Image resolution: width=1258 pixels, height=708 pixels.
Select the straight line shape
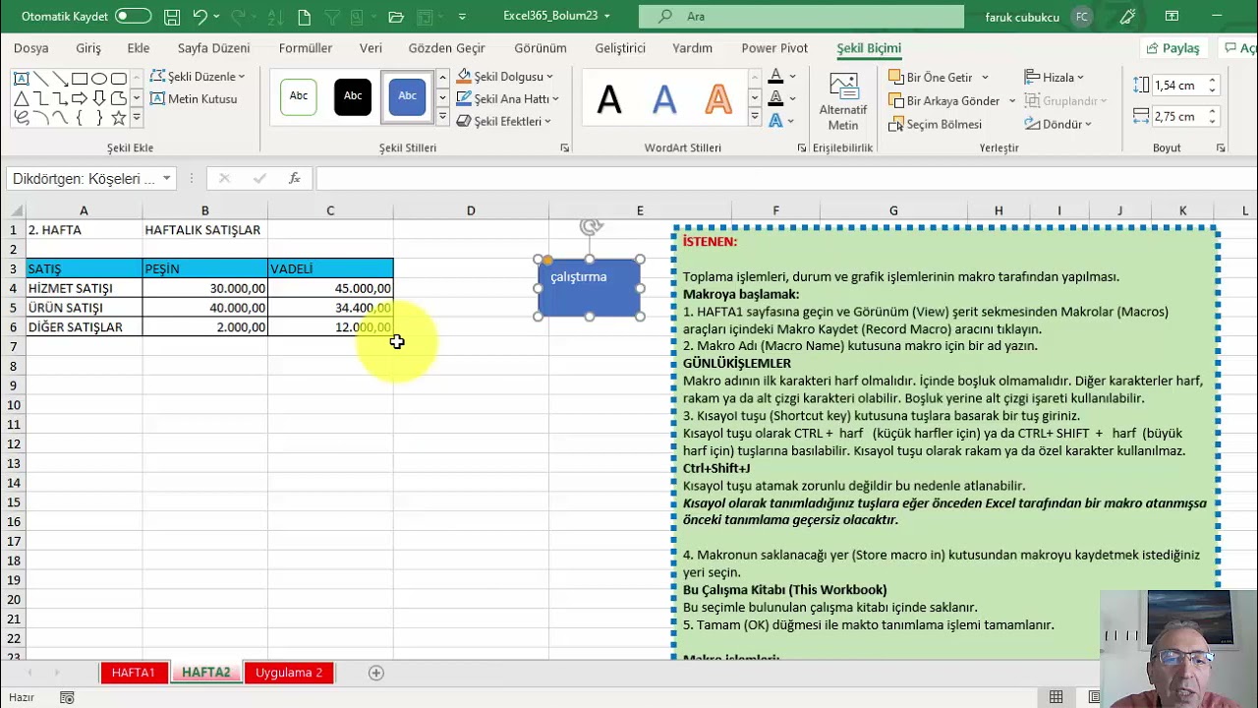40,79
